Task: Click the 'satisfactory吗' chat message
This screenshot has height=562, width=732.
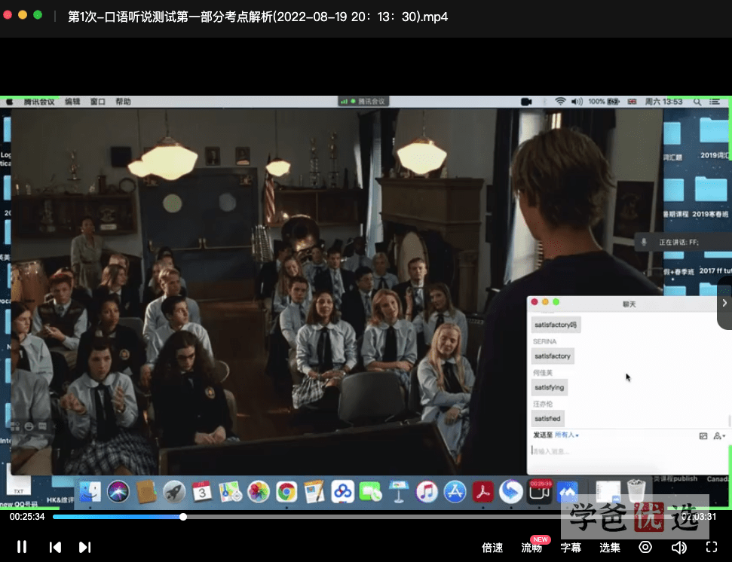Action: (556, 325)
